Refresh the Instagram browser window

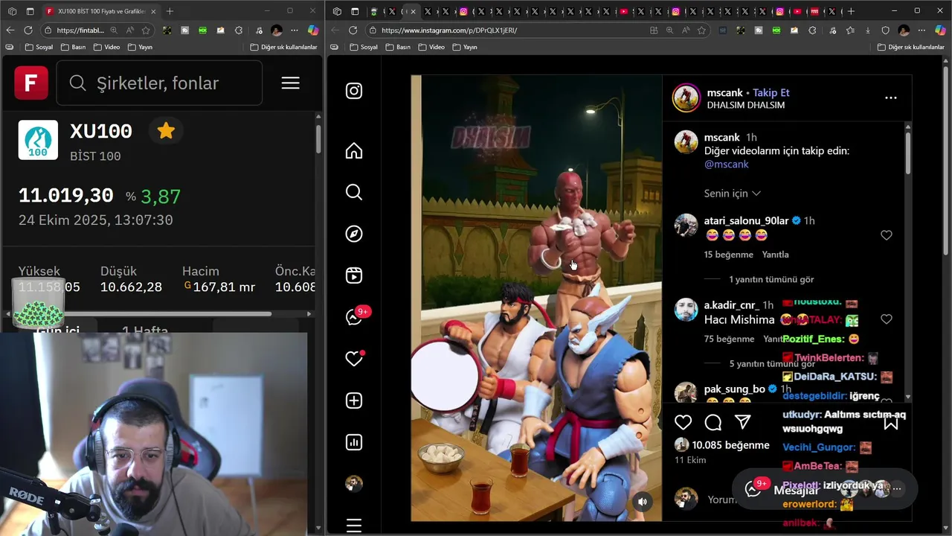pyautogui.click(x=353, y=30)
